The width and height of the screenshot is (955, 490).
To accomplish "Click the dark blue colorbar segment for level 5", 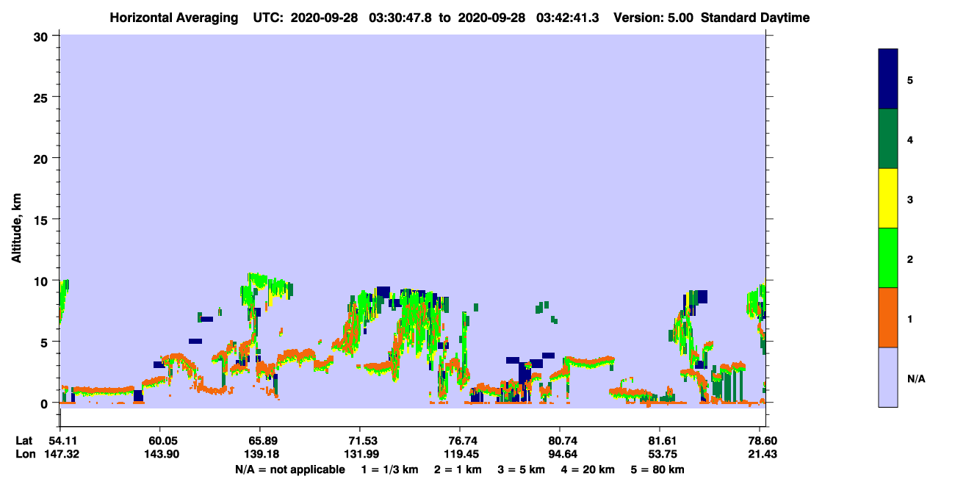I will point(888,79).
